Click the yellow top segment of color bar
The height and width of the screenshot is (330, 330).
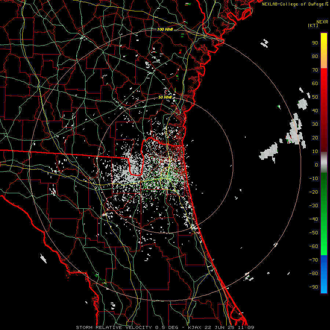click(x=324, y=51)
